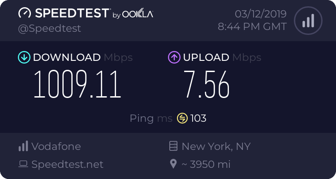Click the 8:44 PM GMT timestamp

click(252, 26)
